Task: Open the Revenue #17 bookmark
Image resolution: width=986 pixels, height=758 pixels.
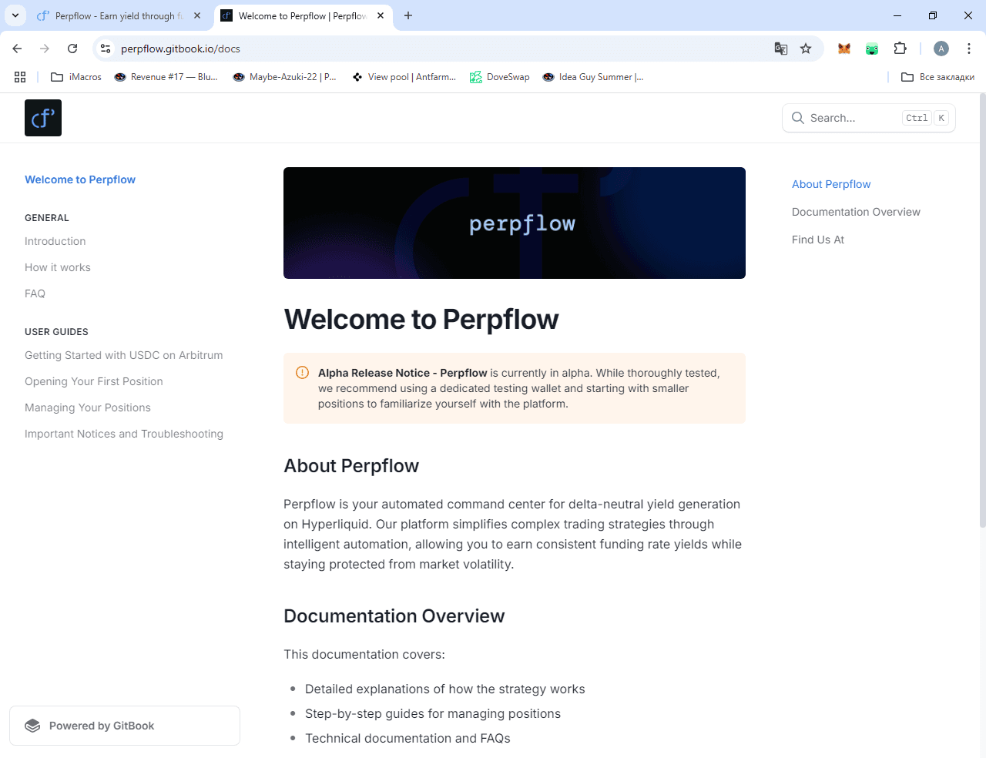Action: (x=166, y=77)
